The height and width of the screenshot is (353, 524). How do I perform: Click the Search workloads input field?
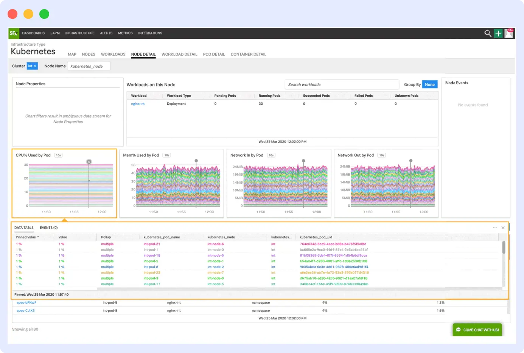point(341,84)
